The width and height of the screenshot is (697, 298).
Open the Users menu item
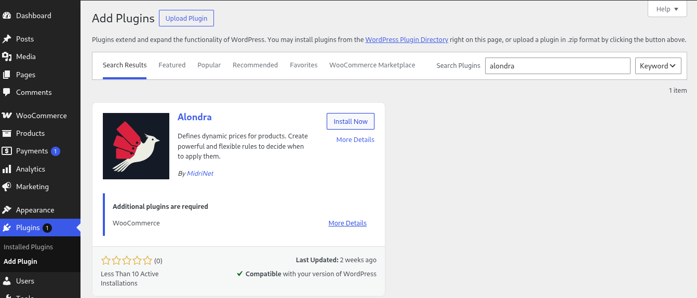tap(40, 281)
